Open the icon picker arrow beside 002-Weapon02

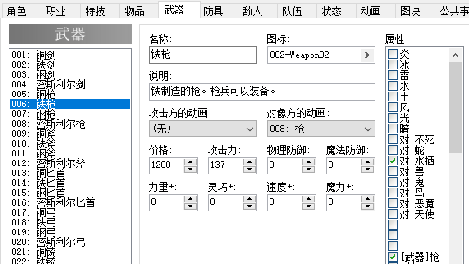point(367,55)
